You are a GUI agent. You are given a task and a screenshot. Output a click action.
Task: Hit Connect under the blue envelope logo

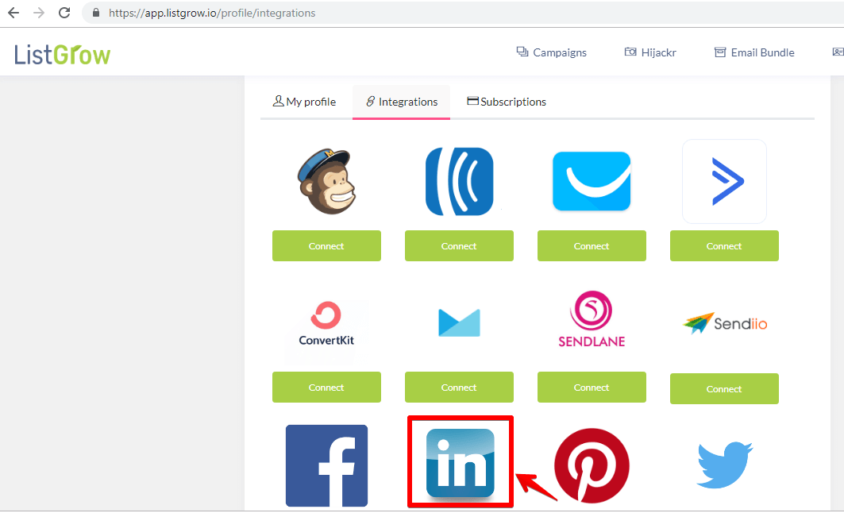(459, 387)
